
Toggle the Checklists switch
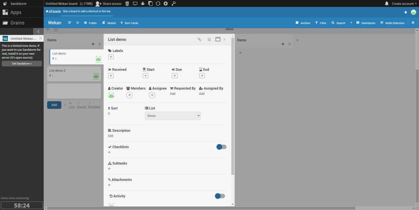coord(221,147)
